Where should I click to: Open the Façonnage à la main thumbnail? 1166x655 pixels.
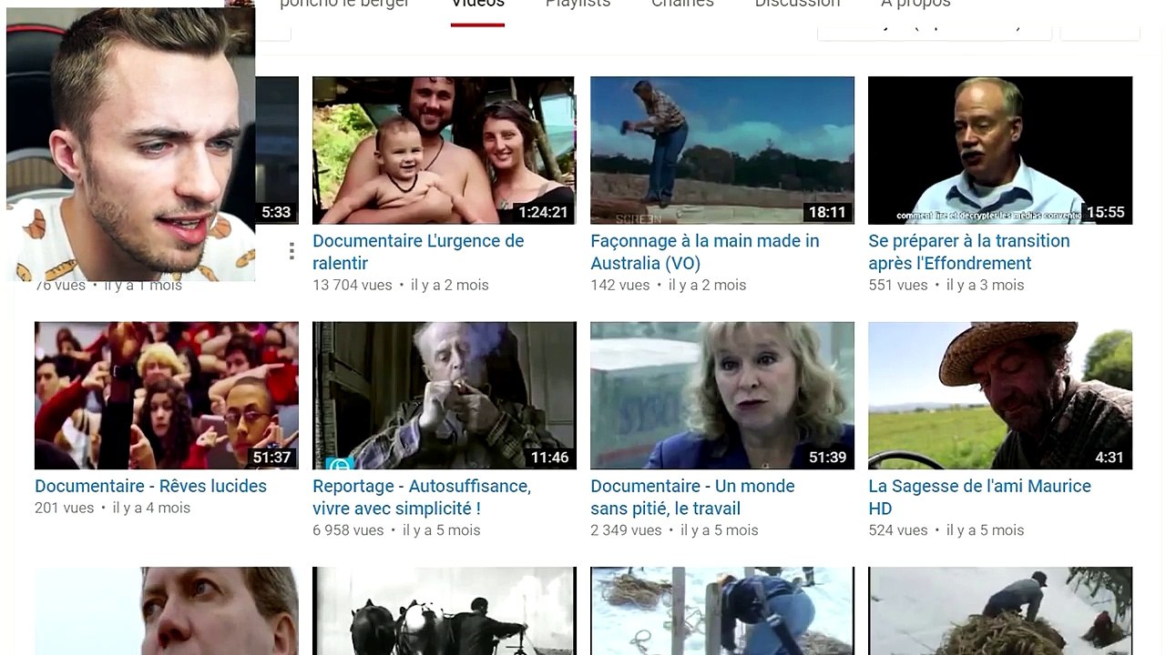722,150
